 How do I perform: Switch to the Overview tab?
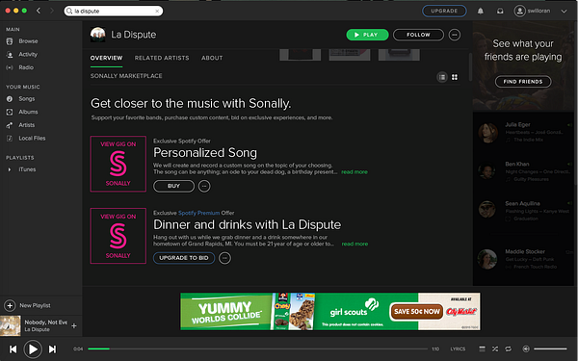tap(106, 58)
